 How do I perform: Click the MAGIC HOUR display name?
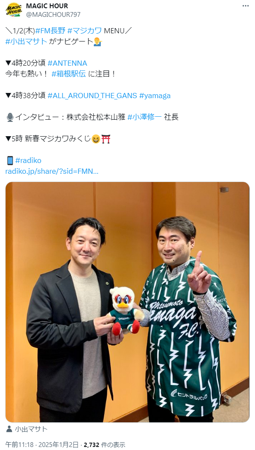point(47,6)
